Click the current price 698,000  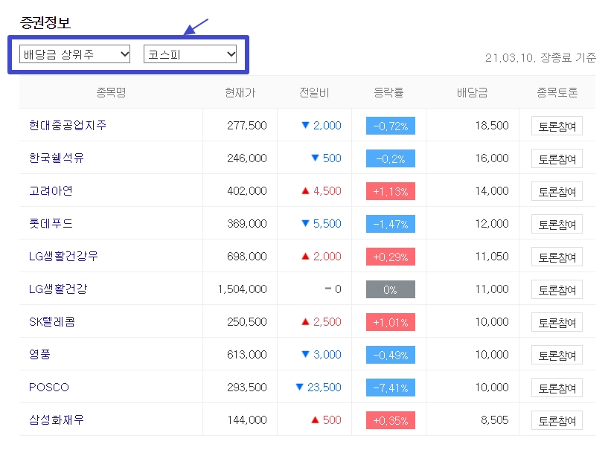pos(247,257)
